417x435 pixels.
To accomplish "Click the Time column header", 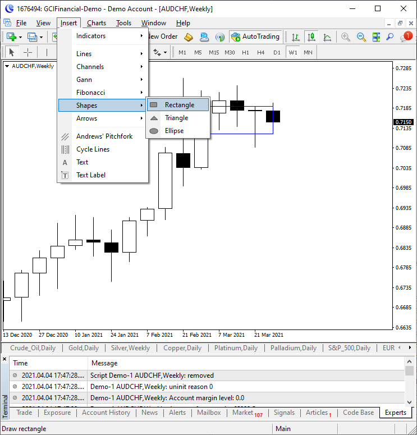I will click(x=49, y=363).
